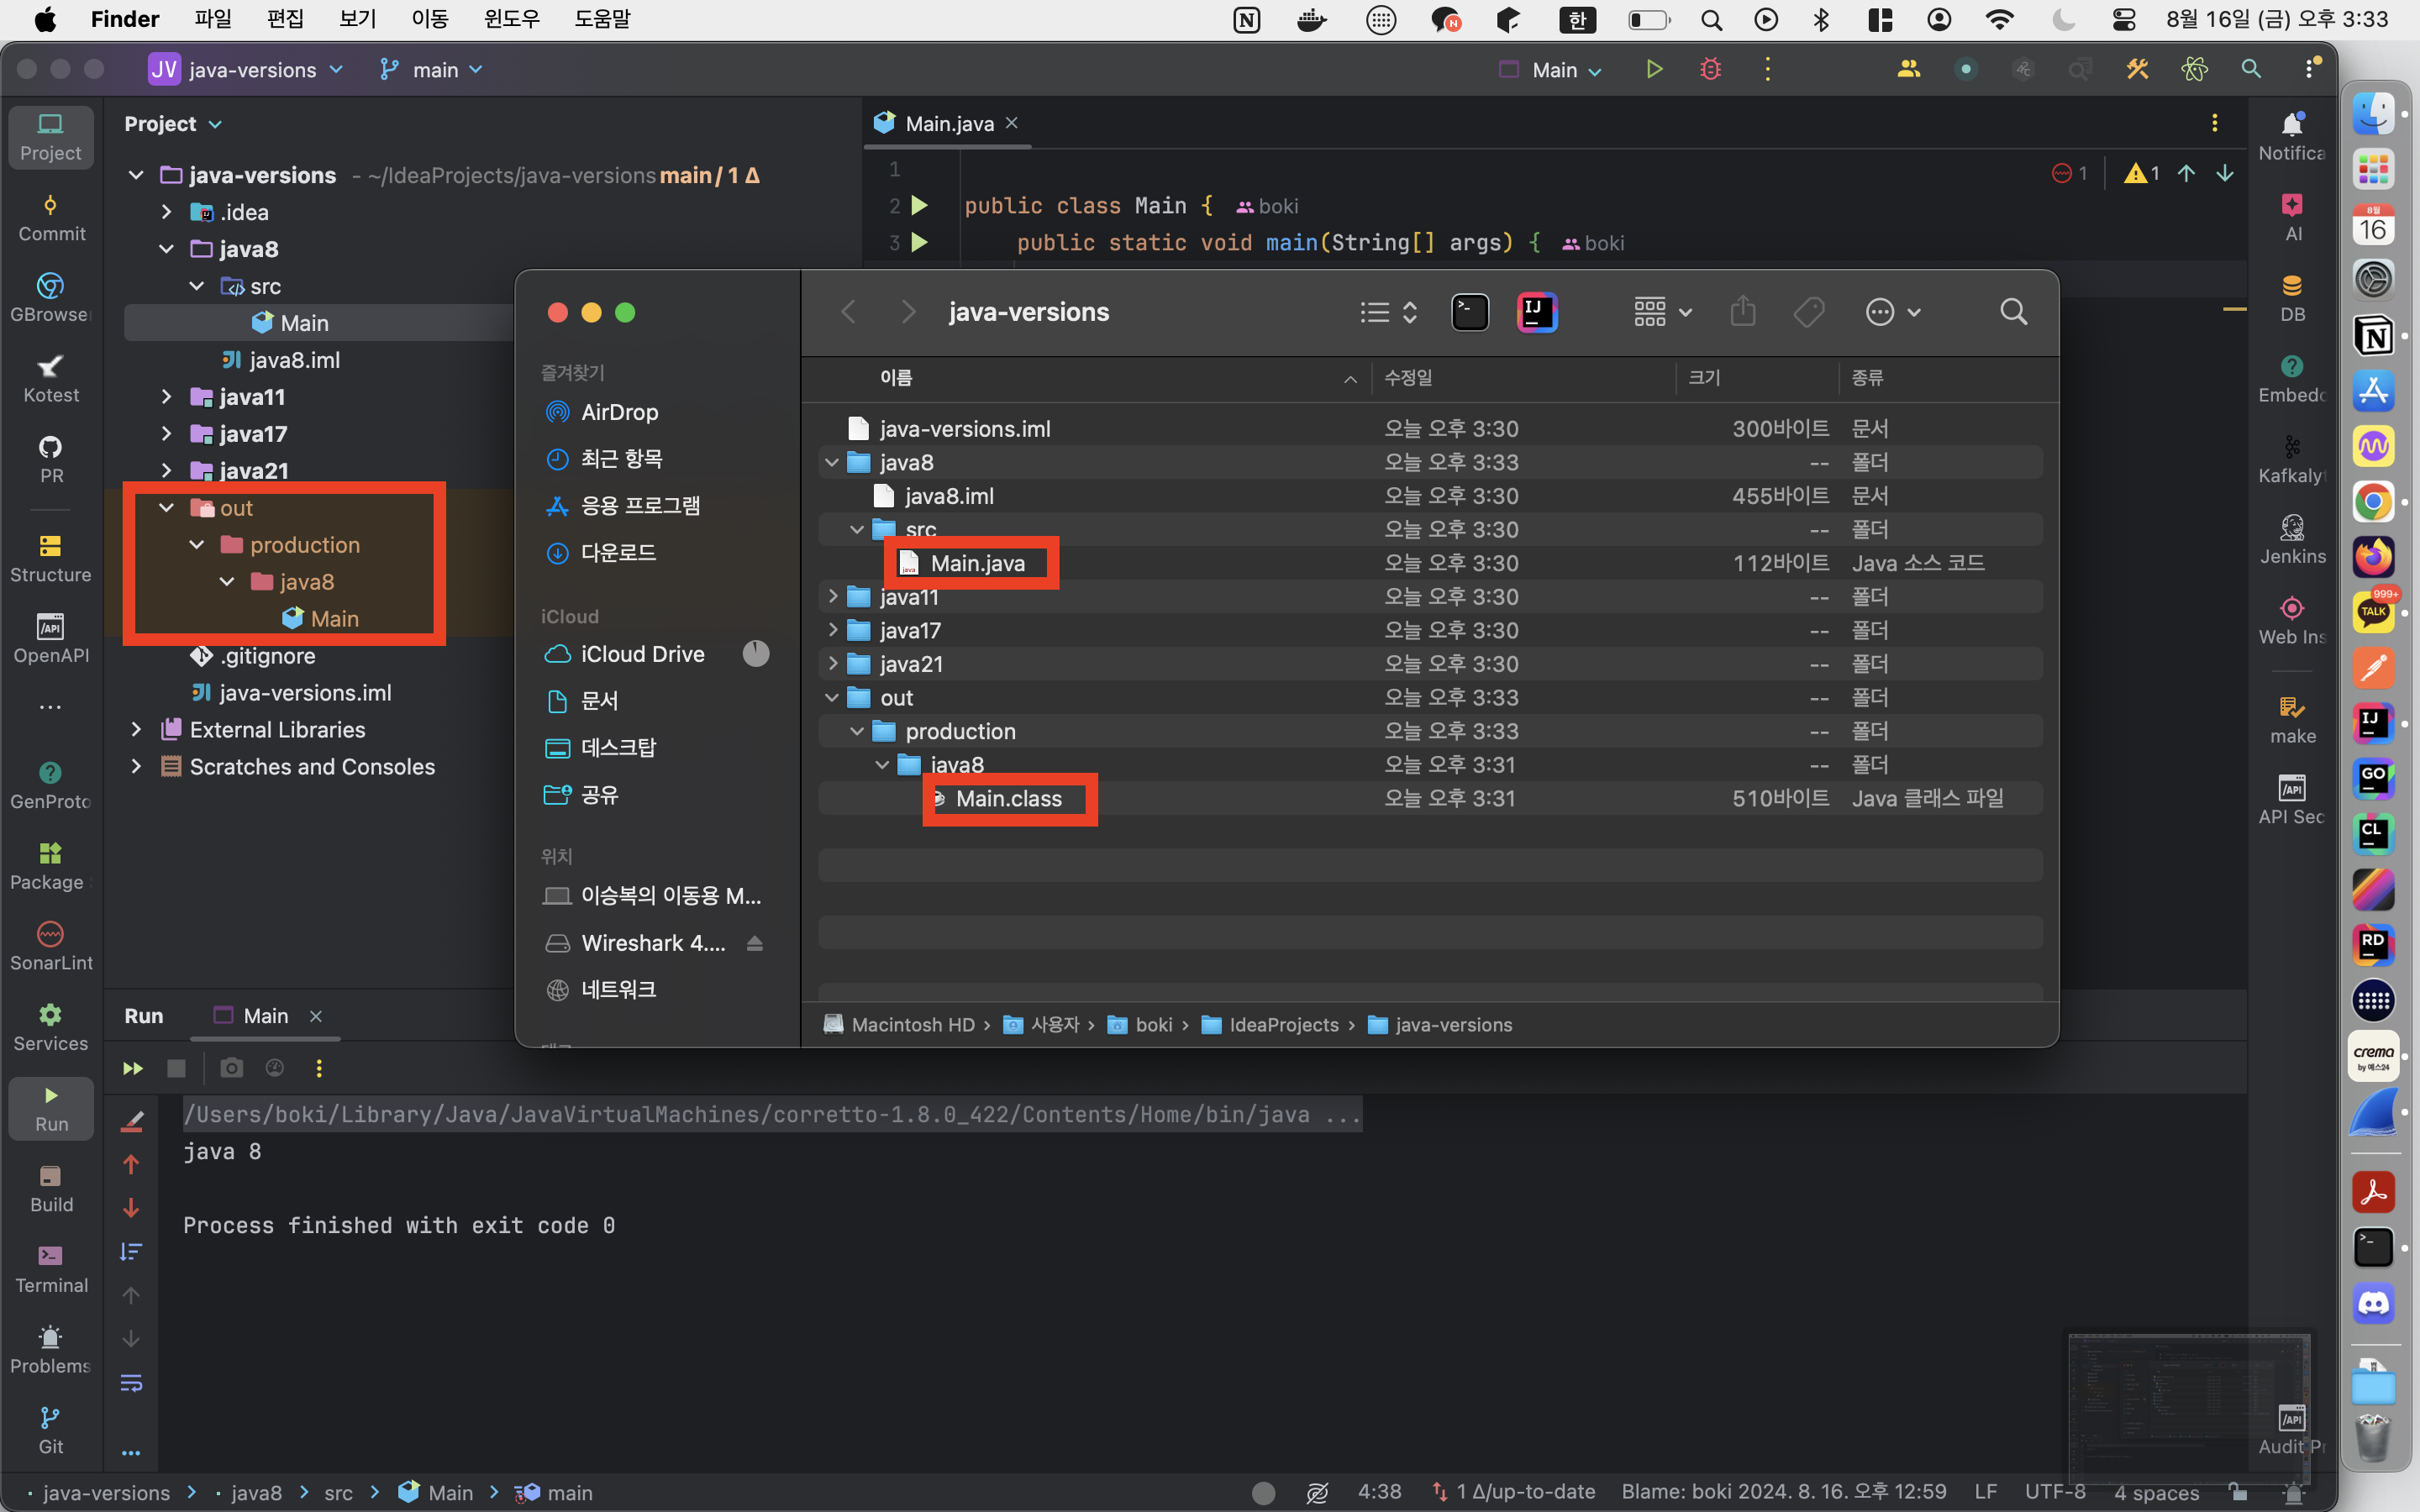Click Rerun icon in Run panel toolbar

tap(132, 1068)
